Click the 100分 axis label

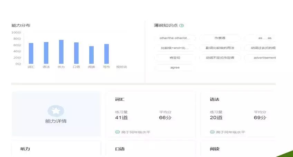pos(16,32)
